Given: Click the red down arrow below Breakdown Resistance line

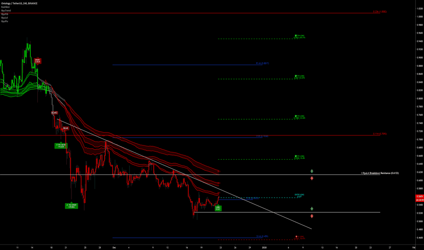Looking at the screenshot, I should [x=312, y=178].
